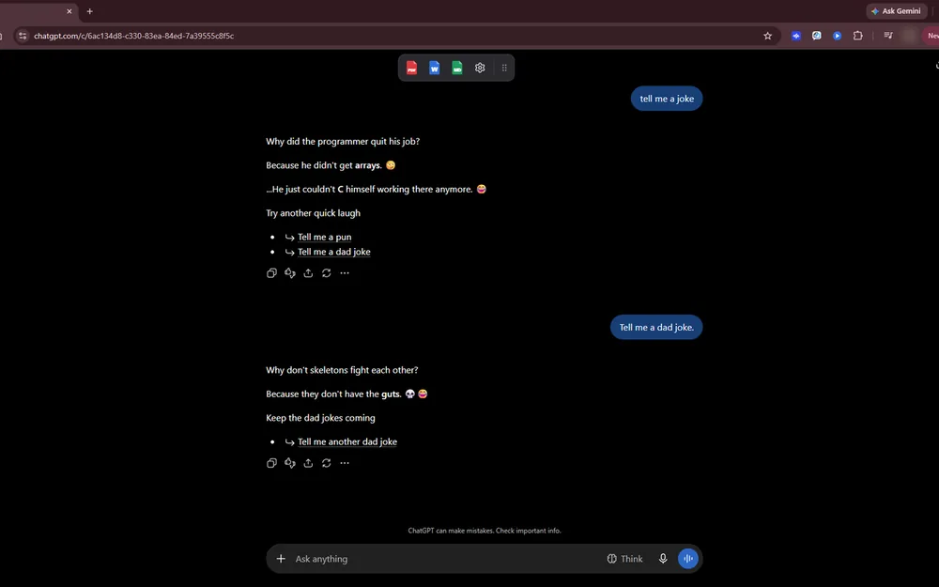The height and width of the screenshot is (587, 939).
Task: Copy the programmer joke response
Action: point(271,273)
